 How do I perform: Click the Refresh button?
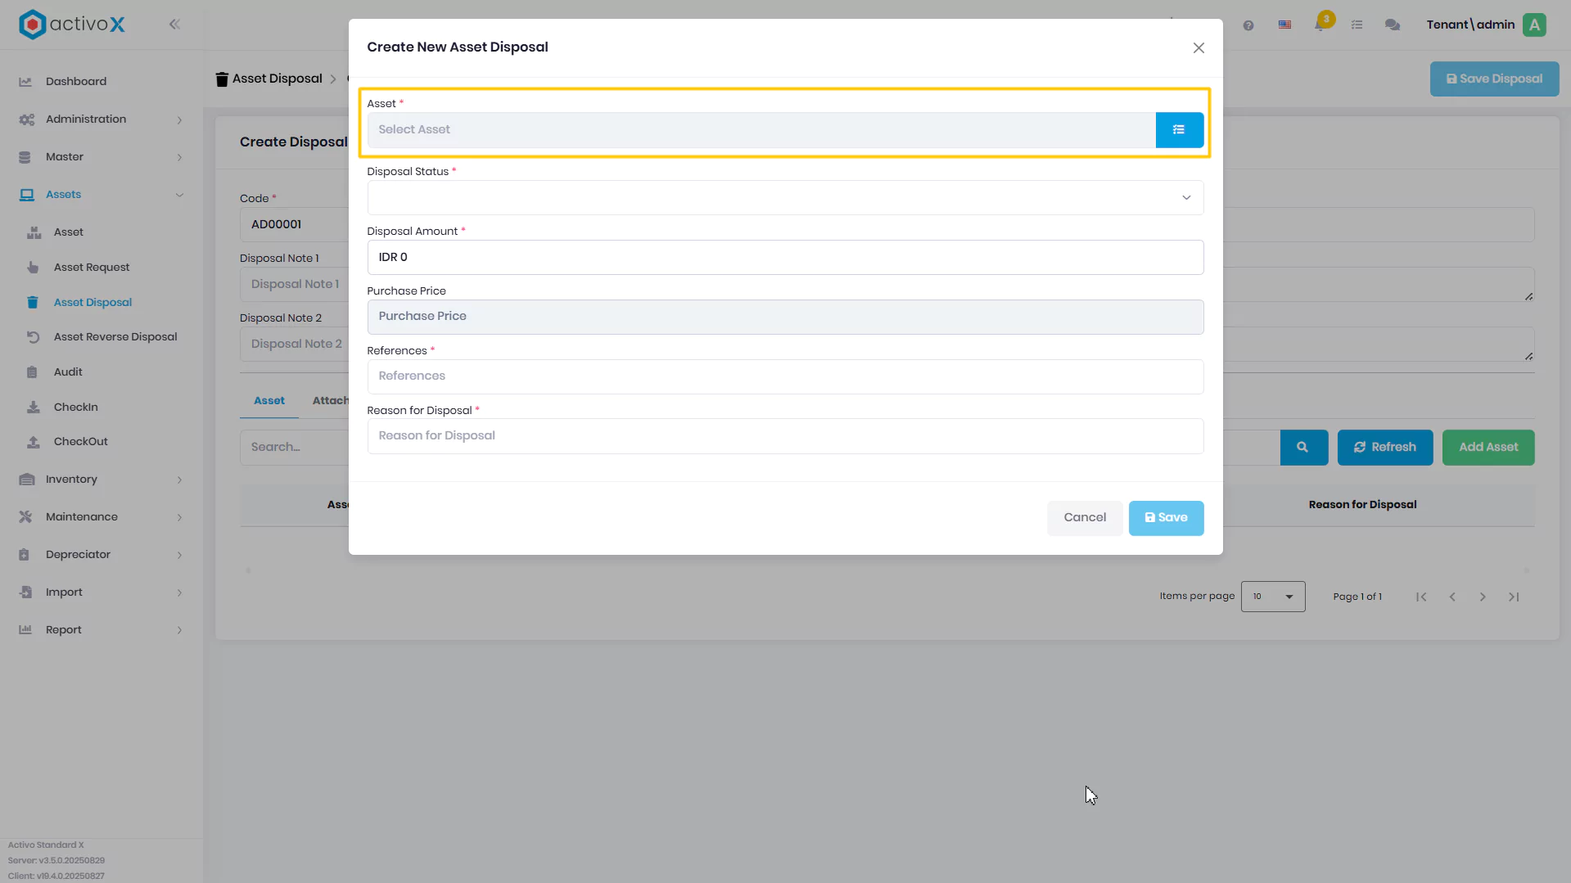1385,448
